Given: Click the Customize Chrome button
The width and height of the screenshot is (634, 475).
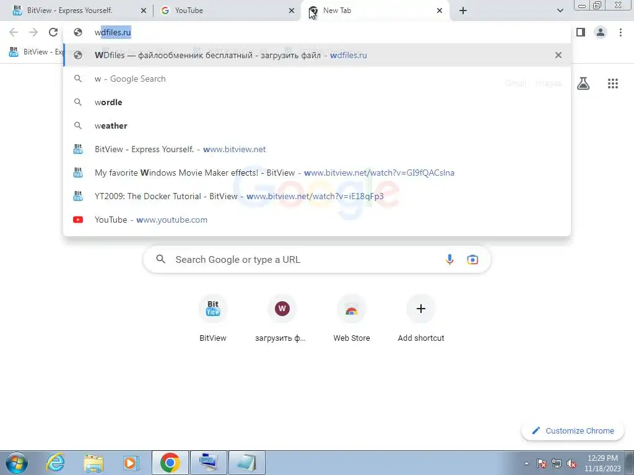Looking at the screenshot, I should (573, 430).
